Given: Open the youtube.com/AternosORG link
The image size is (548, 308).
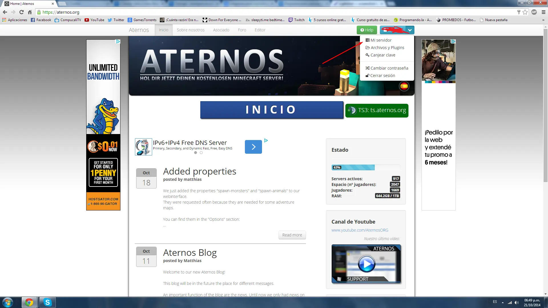Looking at the screenshot, I should (x=360, y=230).
